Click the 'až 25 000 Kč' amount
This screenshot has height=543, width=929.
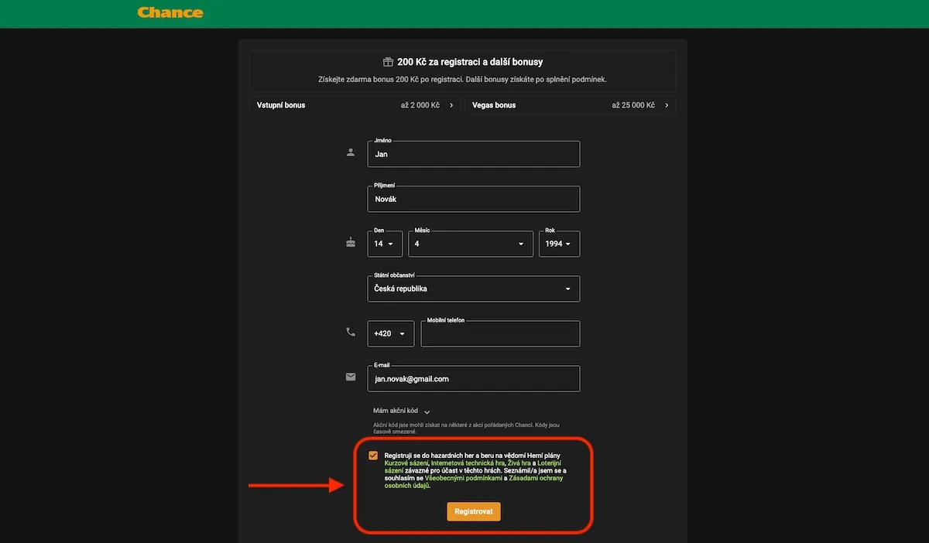pyautogui.click(x=633, y=105)
